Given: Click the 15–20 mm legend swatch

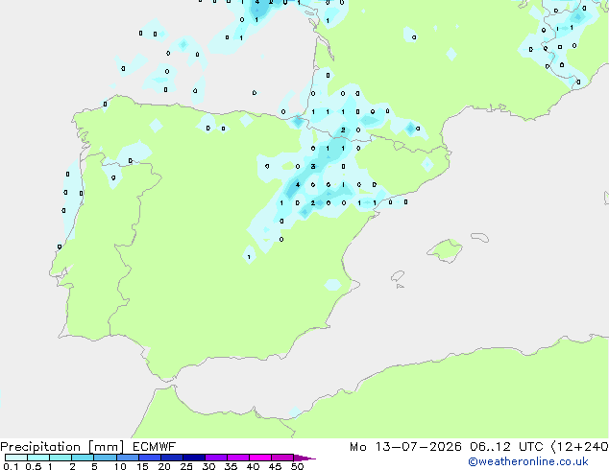Looking at the screenshot, I should [150, 458].
